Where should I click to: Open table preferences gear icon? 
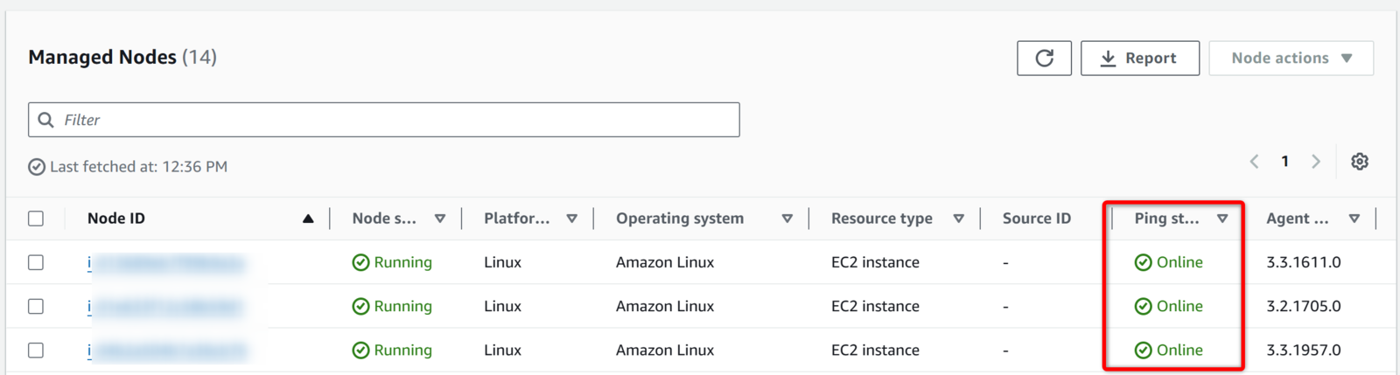(1359, 162)
